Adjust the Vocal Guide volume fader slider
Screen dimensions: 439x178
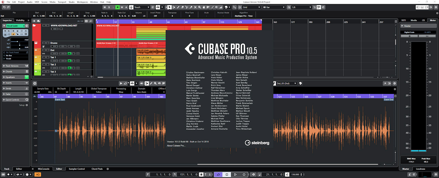(x=18, y=42)
